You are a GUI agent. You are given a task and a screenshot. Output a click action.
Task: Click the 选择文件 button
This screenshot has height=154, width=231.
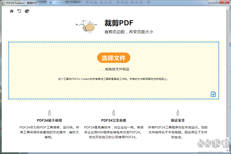point(113,58)
